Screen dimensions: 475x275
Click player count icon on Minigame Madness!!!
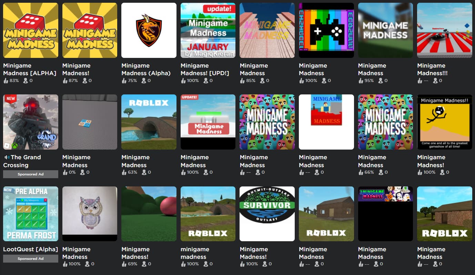[x=435, y=81]
